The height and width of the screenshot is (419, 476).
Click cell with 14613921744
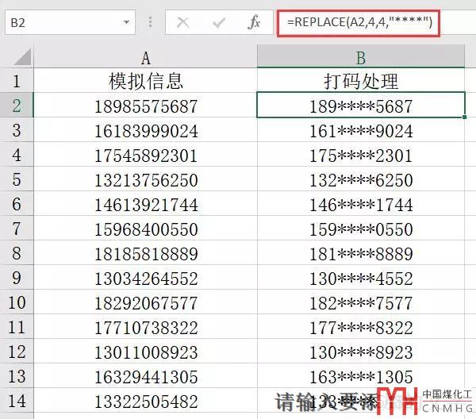[145, 203]
